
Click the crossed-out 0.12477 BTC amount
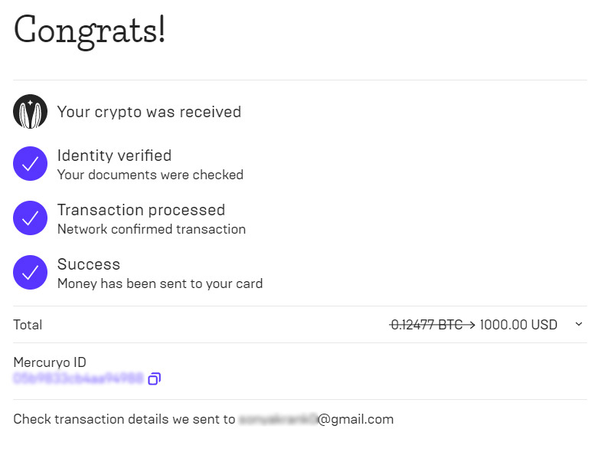pyautogui.click(x=426, y=325)
